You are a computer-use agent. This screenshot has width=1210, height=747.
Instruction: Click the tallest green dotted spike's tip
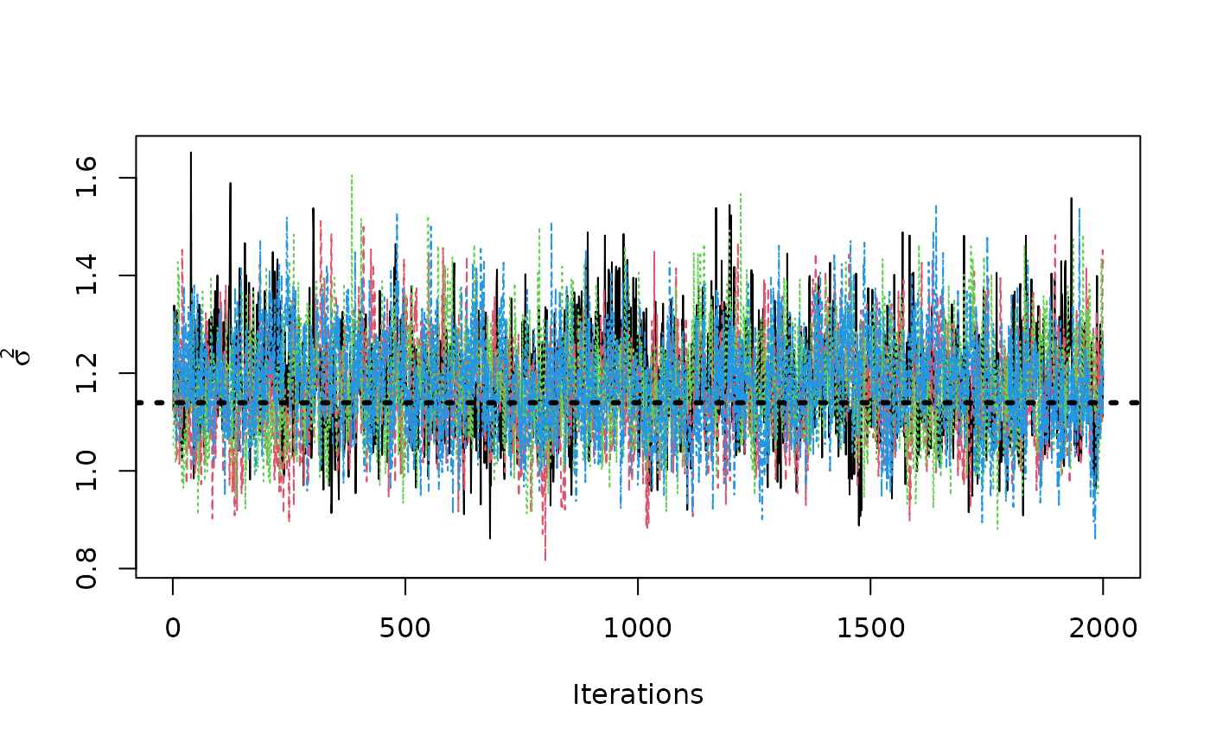pos(352,175)
